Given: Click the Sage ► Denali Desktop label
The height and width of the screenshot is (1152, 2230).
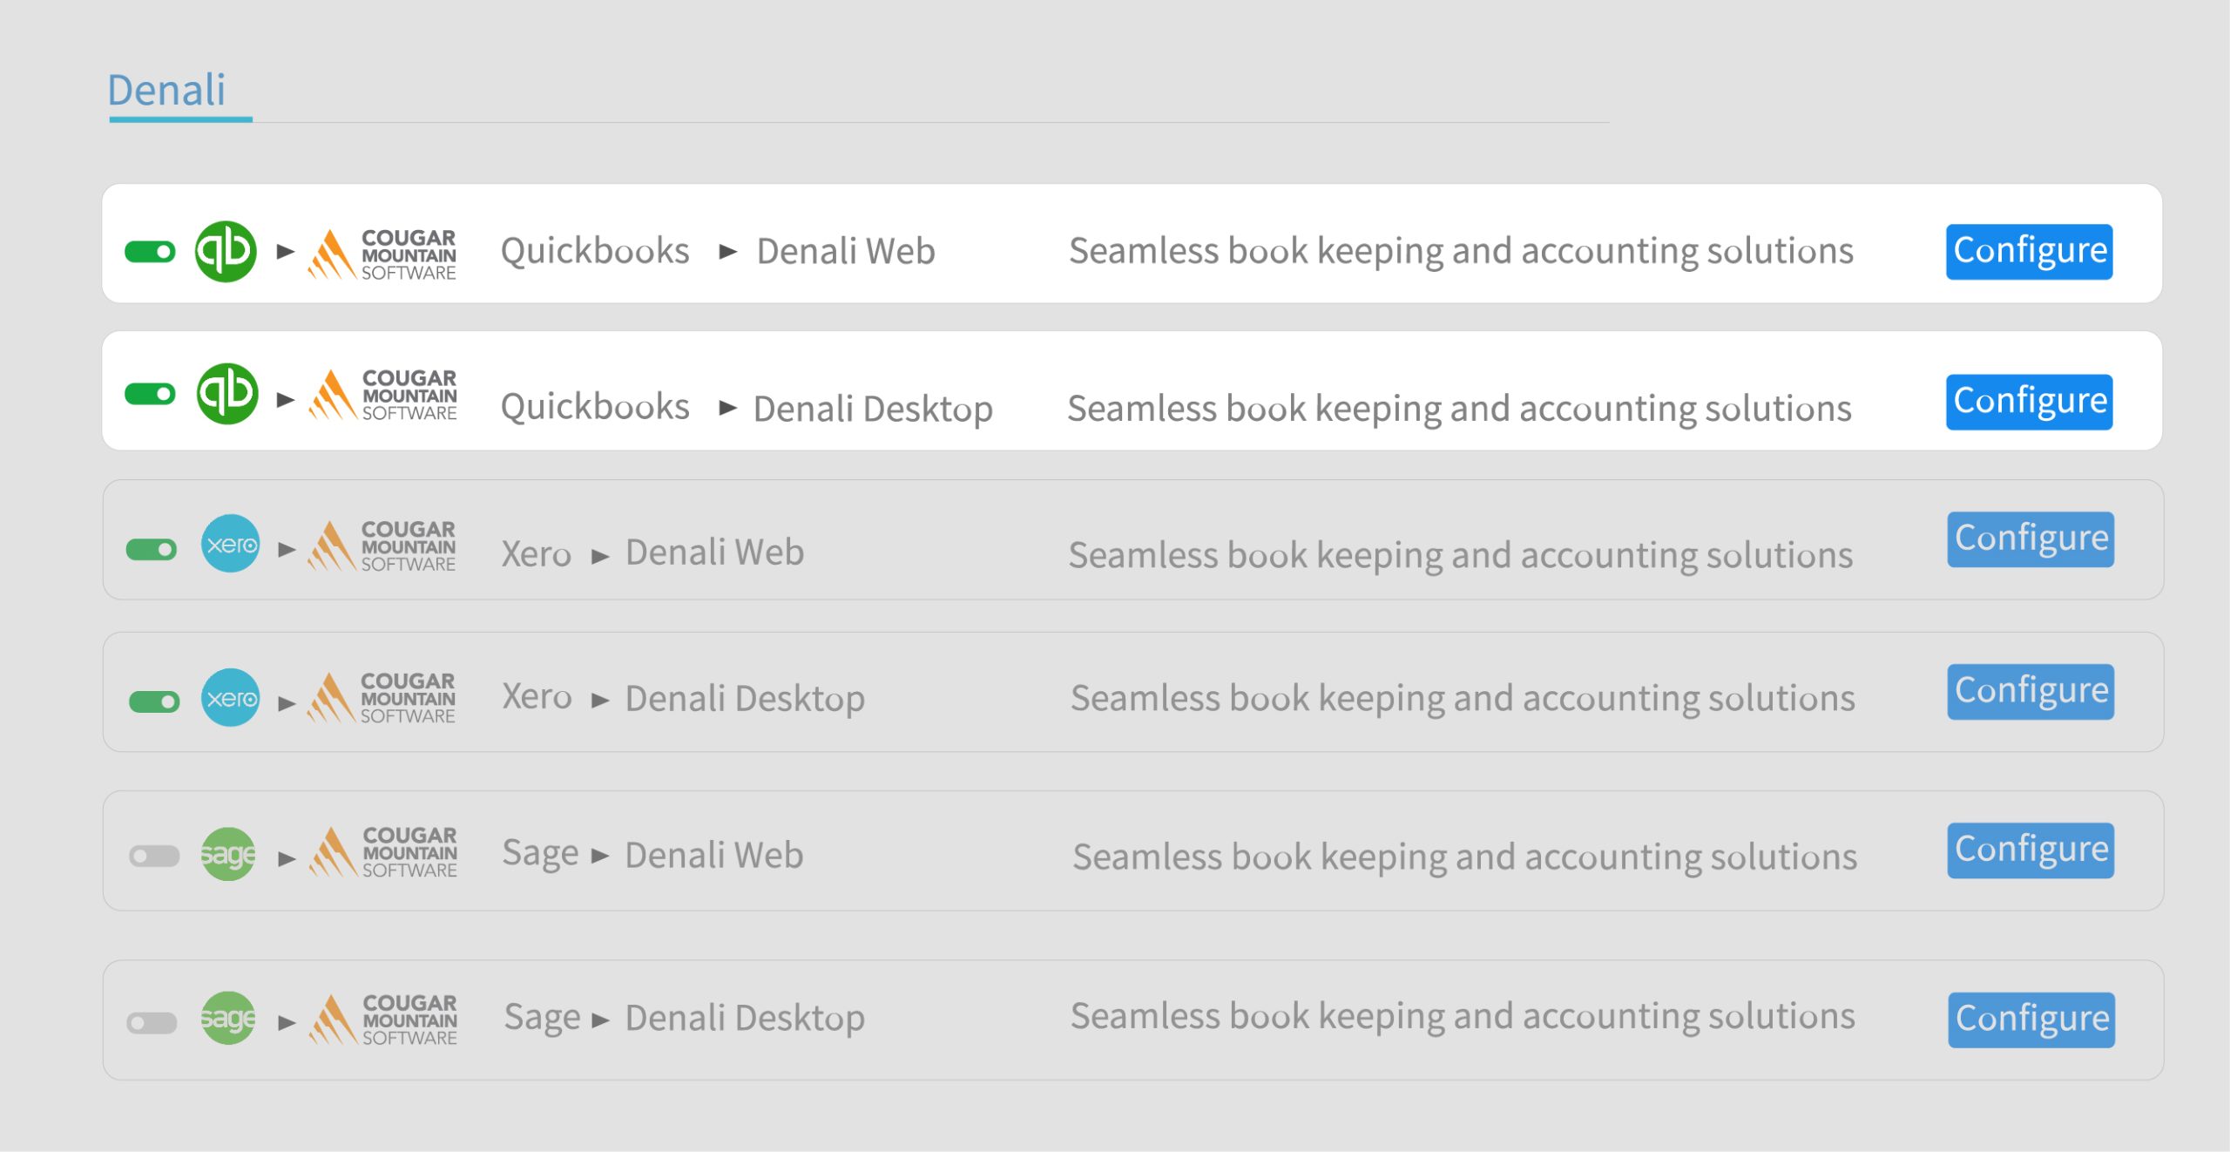Looking at the screenshot, I should click(x=684, y=1018).
